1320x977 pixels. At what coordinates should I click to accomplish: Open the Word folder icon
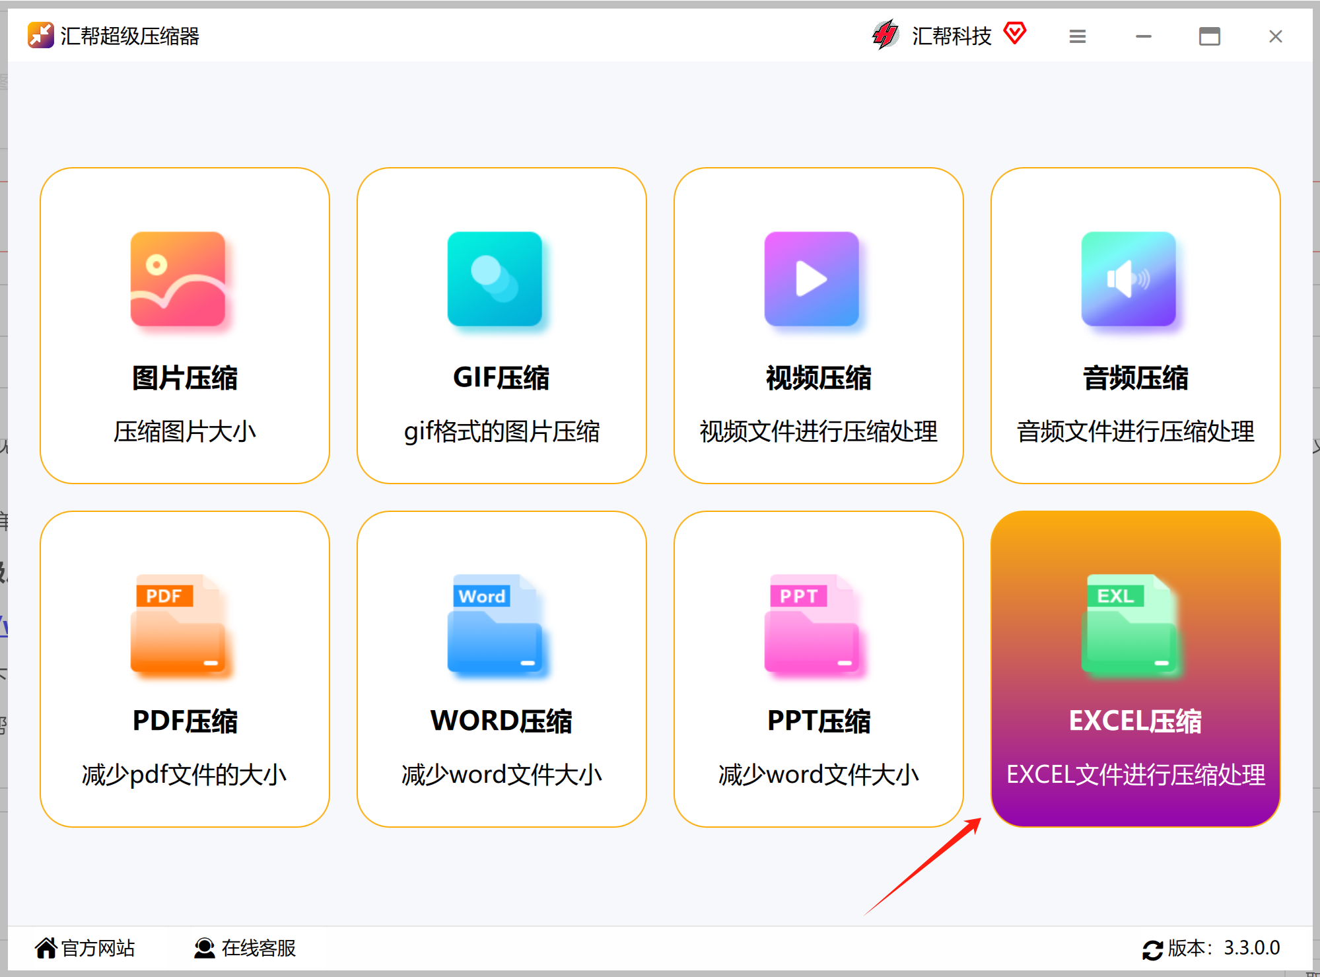495,624
